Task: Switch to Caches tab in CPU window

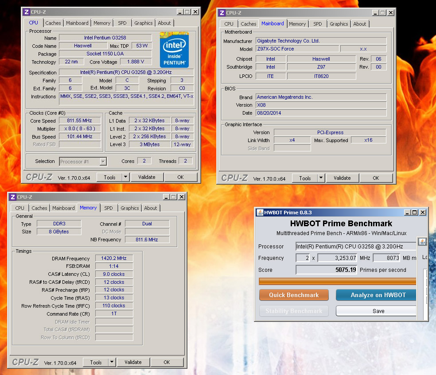Action: click(53, 23)
